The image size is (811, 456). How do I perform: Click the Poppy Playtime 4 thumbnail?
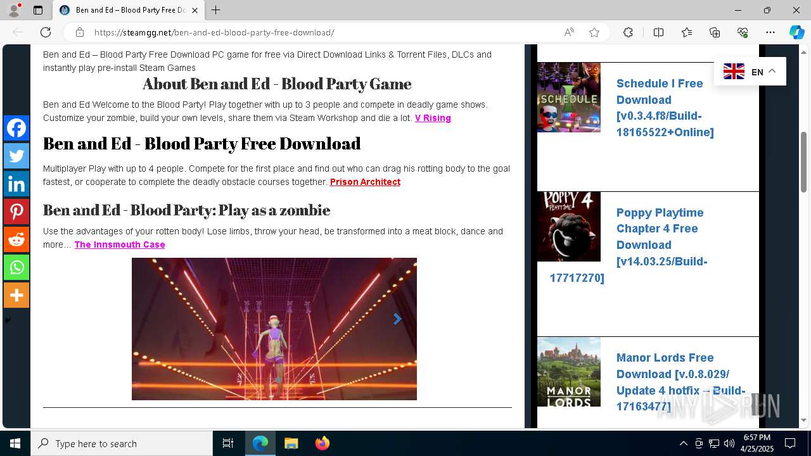tap(569, 226)
